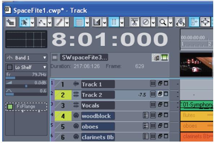Click the video camera view icon
This screenshot has height=143, width=215.
tap(156, 57)
